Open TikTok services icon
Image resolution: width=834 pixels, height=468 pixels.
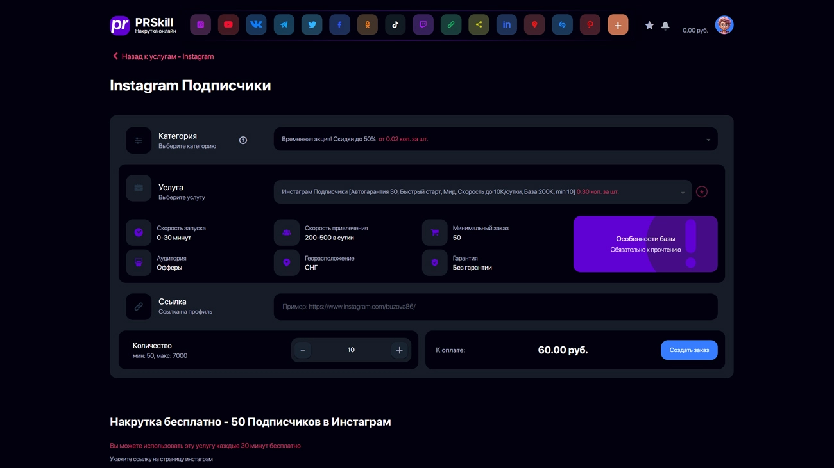[395, 25]
